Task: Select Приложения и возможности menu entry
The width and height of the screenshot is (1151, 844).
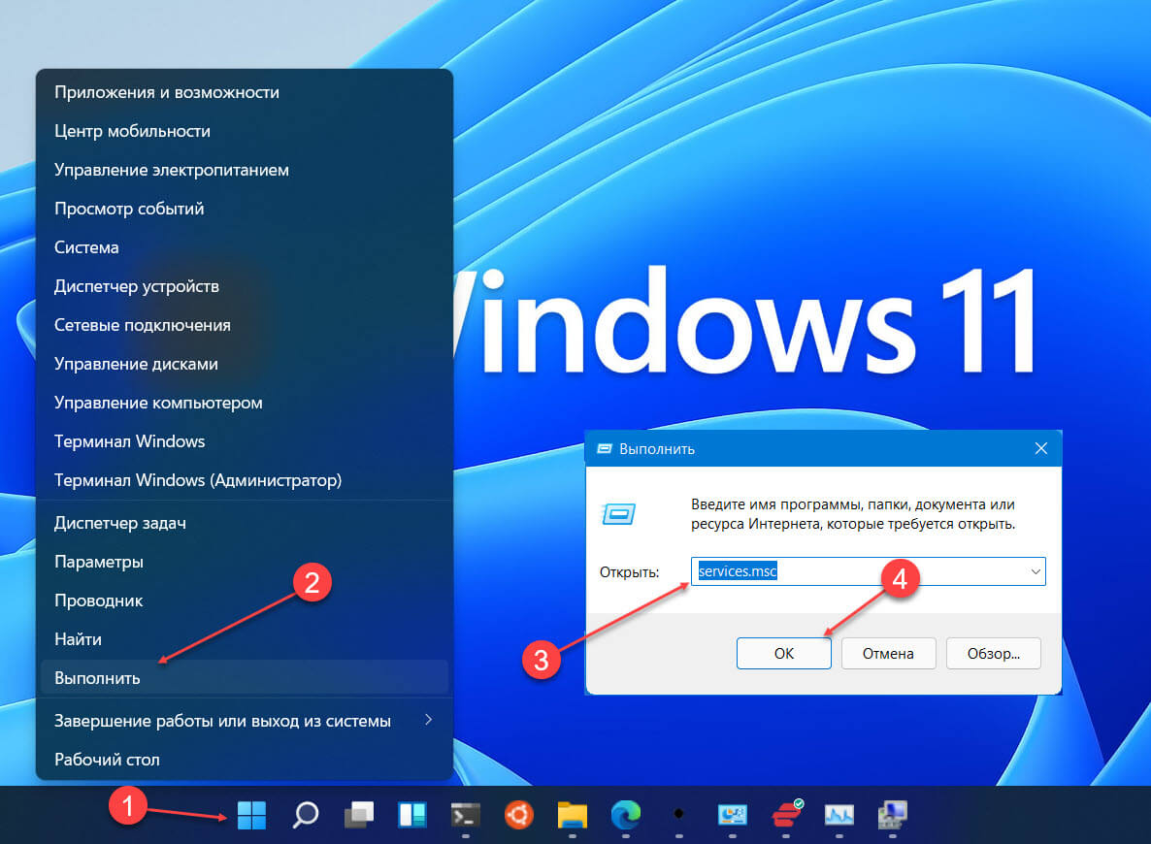Action: (x=244, y=92)
